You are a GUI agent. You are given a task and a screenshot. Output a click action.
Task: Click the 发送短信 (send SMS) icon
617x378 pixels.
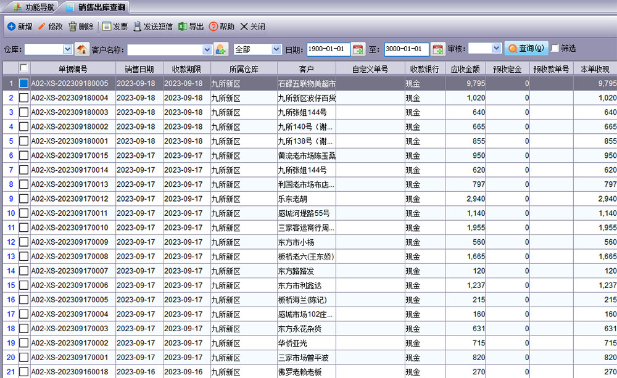point(137,27)
